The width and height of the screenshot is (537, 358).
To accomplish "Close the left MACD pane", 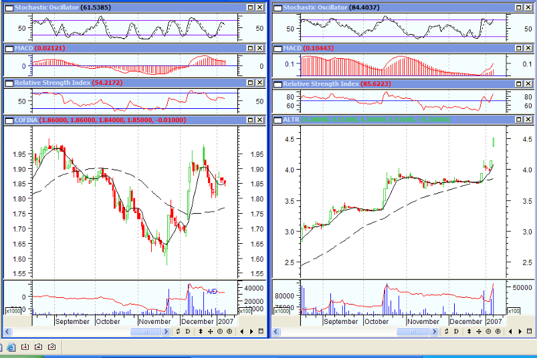I will pyautogui.click(x=260, y=48).
